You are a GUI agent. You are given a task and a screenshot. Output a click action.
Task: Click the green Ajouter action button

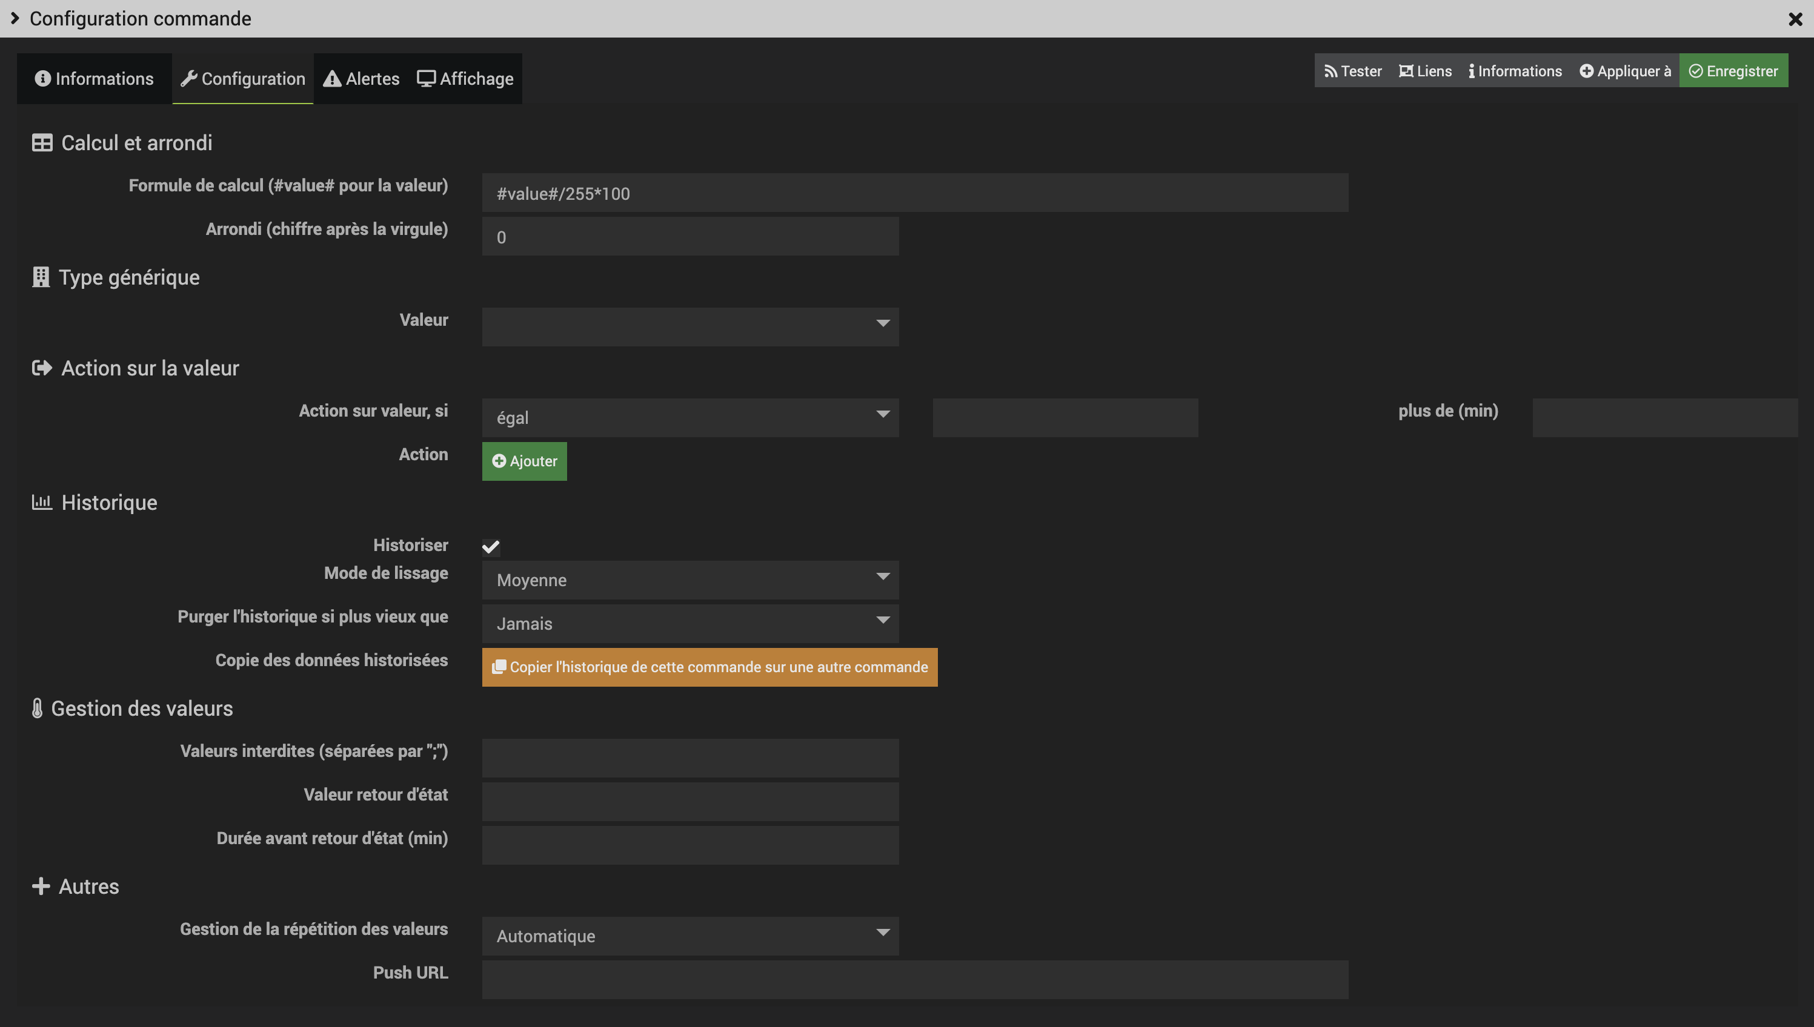click(x=524, y=461)
